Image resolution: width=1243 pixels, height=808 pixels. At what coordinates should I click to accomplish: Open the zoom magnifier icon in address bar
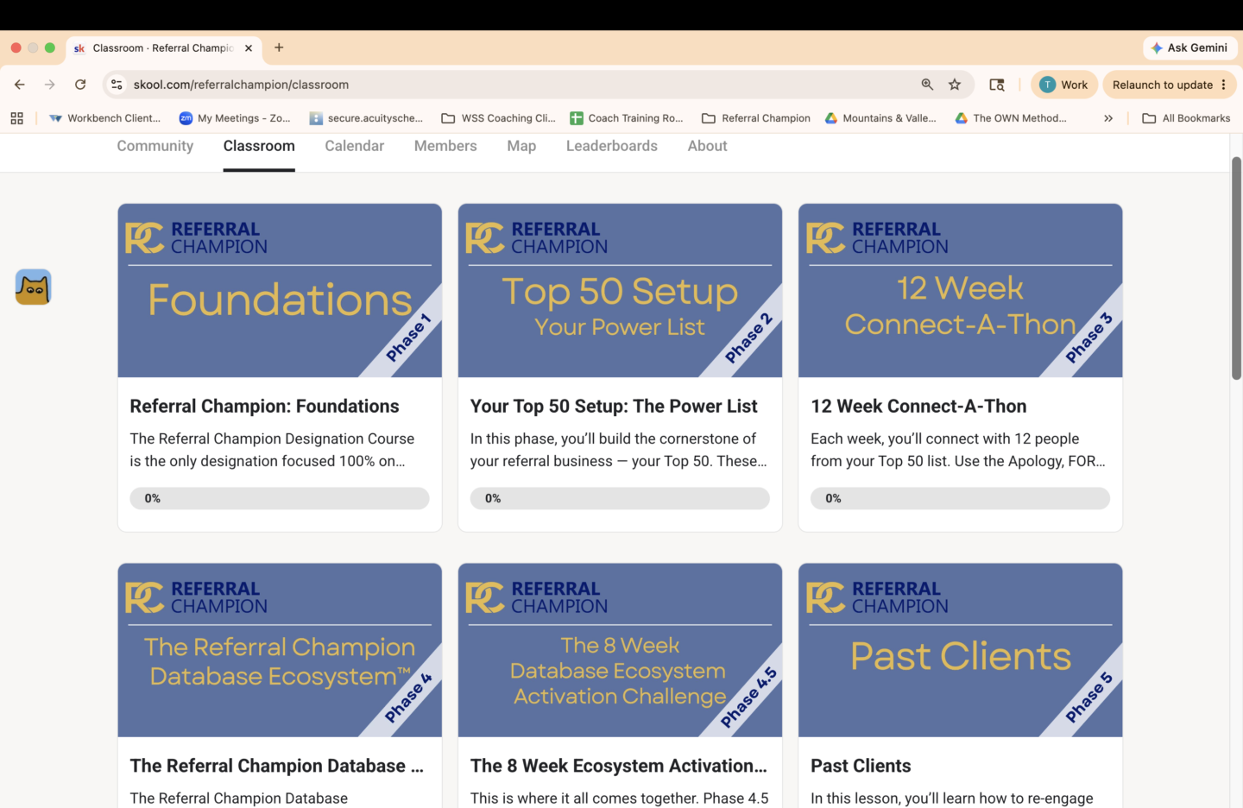tap(927, 85)
